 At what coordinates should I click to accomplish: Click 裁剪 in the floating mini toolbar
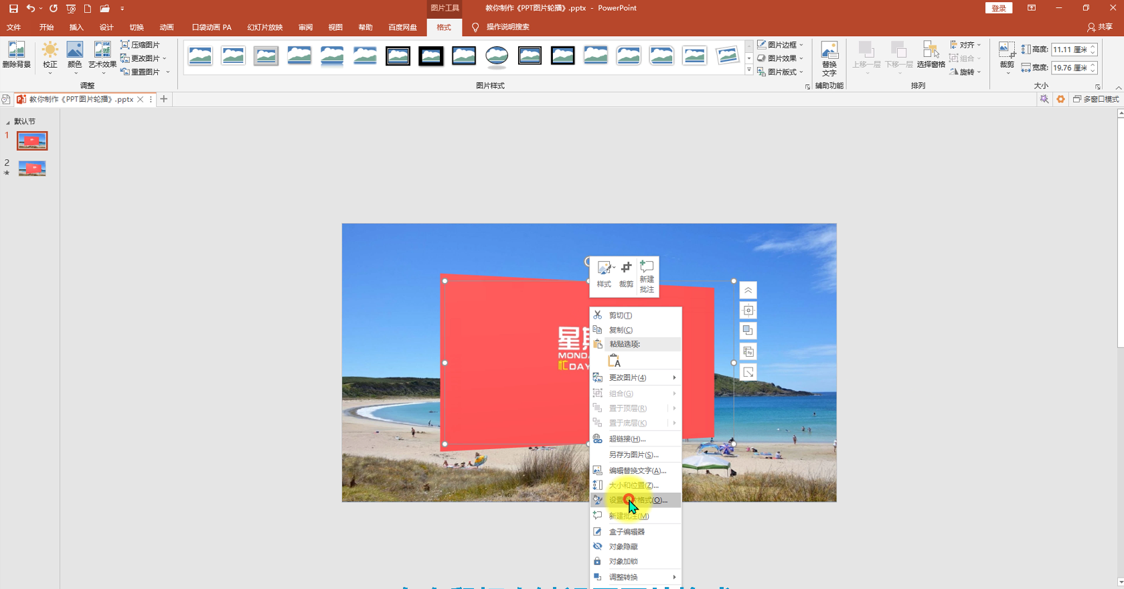(x=626, y=275)
